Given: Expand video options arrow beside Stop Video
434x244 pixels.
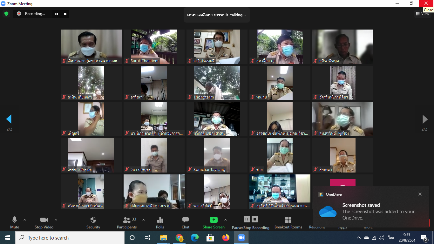Looking at the screenshot, I should pos(56,220).
